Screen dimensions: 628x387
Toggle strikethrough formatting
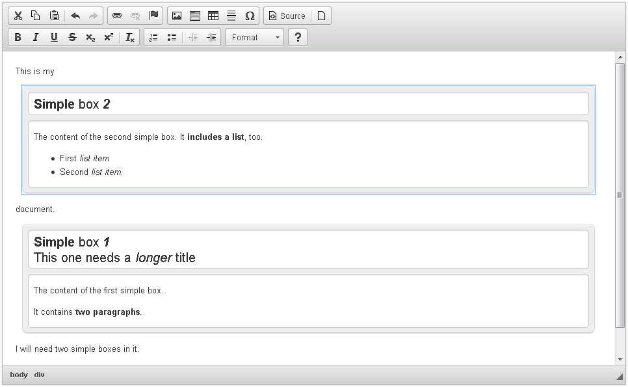[72, 37]
